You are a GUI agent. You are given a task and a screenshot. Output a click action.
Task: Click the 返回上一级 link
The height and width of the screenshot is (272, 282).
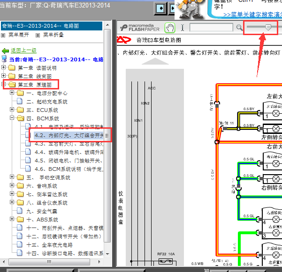point(23,51)
